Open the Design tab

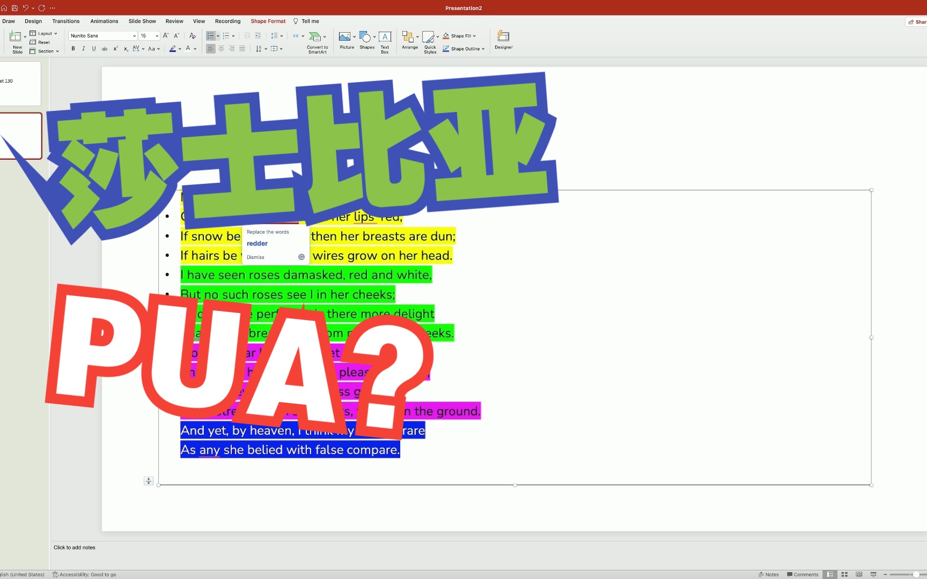(33, 21)
